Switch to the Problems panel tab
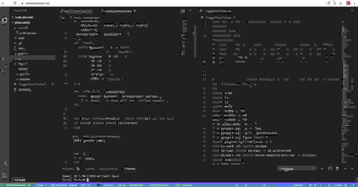Viewport: 358px width, 187px height. point(68,169)
